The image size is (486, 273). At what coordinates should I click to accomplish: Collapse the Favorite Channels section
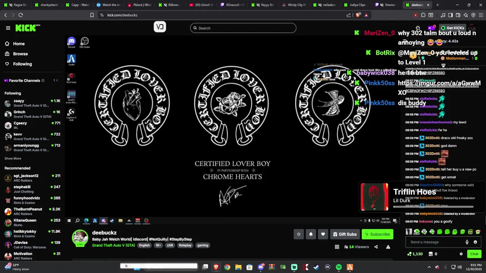(57, 80)
